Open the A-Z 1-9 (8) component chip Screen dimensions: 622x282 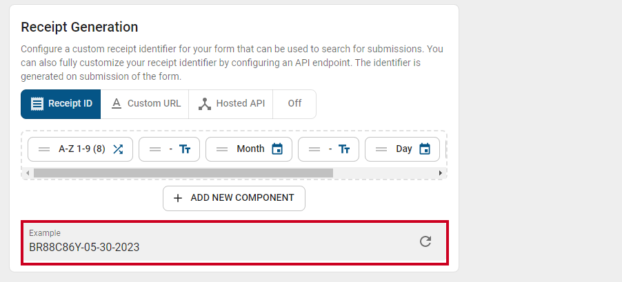(x=80, y=149)
